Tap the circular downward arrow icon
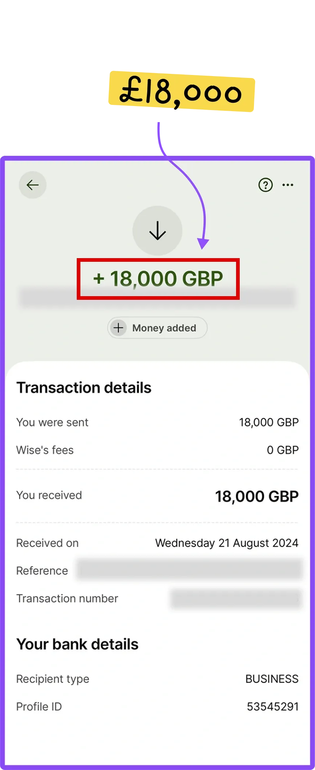This screenshot has width=315, height=770. 157,231
